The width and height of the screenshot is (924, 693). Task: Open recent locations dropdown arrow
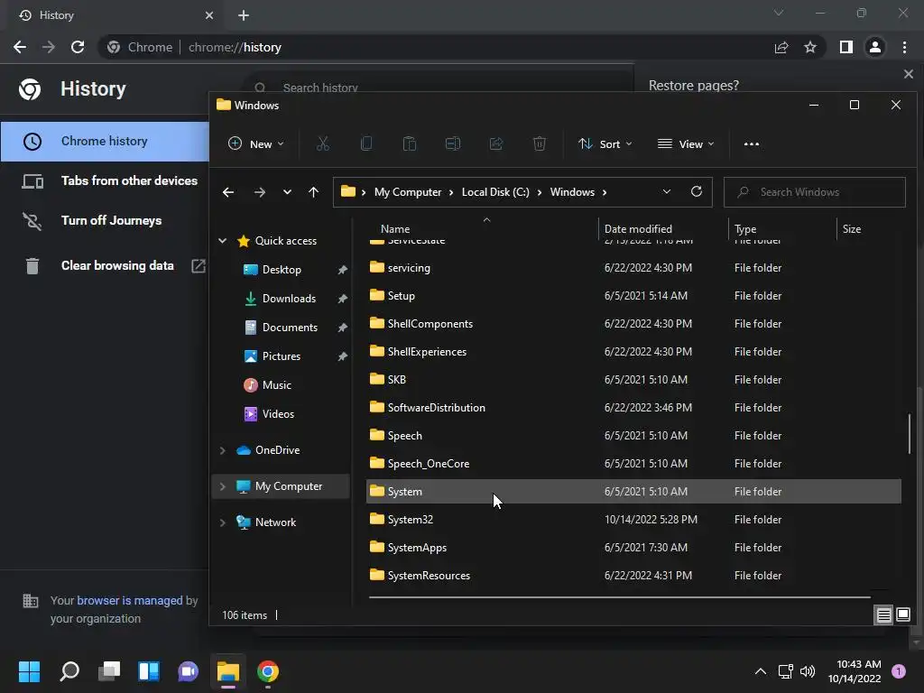287,192
